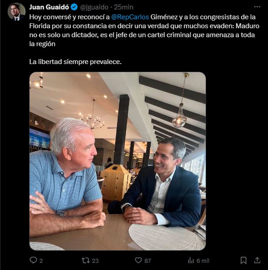
Task: Click the 6 mil views count
Action: point(203,261)
